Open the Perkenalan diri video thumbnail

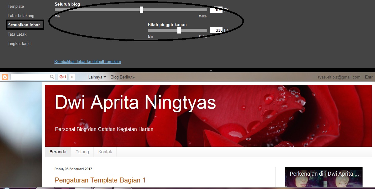[323, 177]
